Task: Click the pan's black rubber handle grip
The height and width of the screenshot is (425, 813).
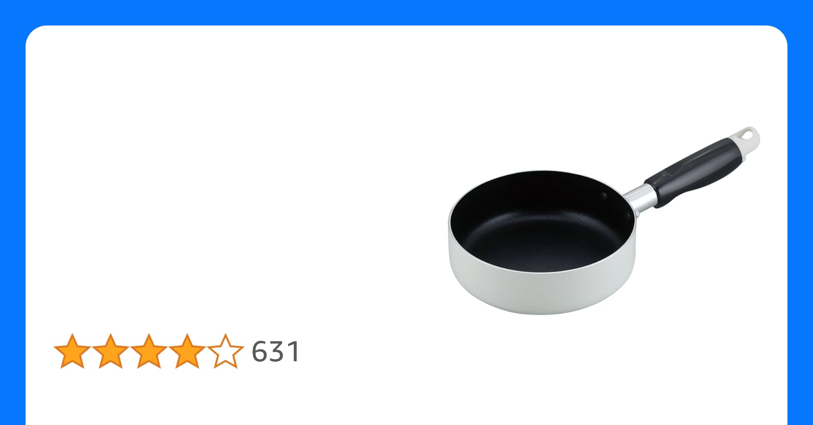Action: click(x=694, y=171)
